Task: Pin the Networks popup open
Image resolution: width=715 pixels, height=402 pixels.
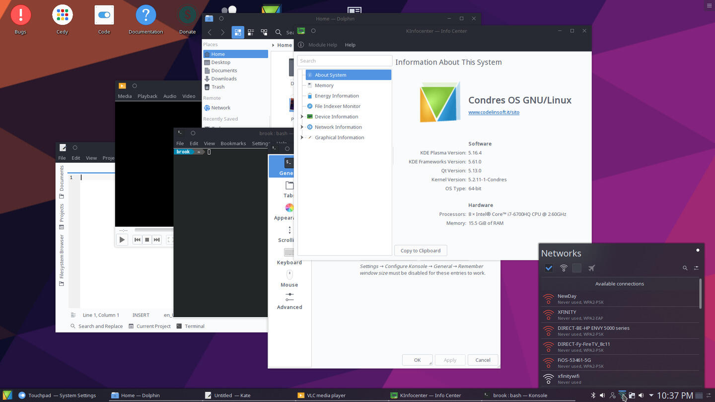Action: pos(698,250)
